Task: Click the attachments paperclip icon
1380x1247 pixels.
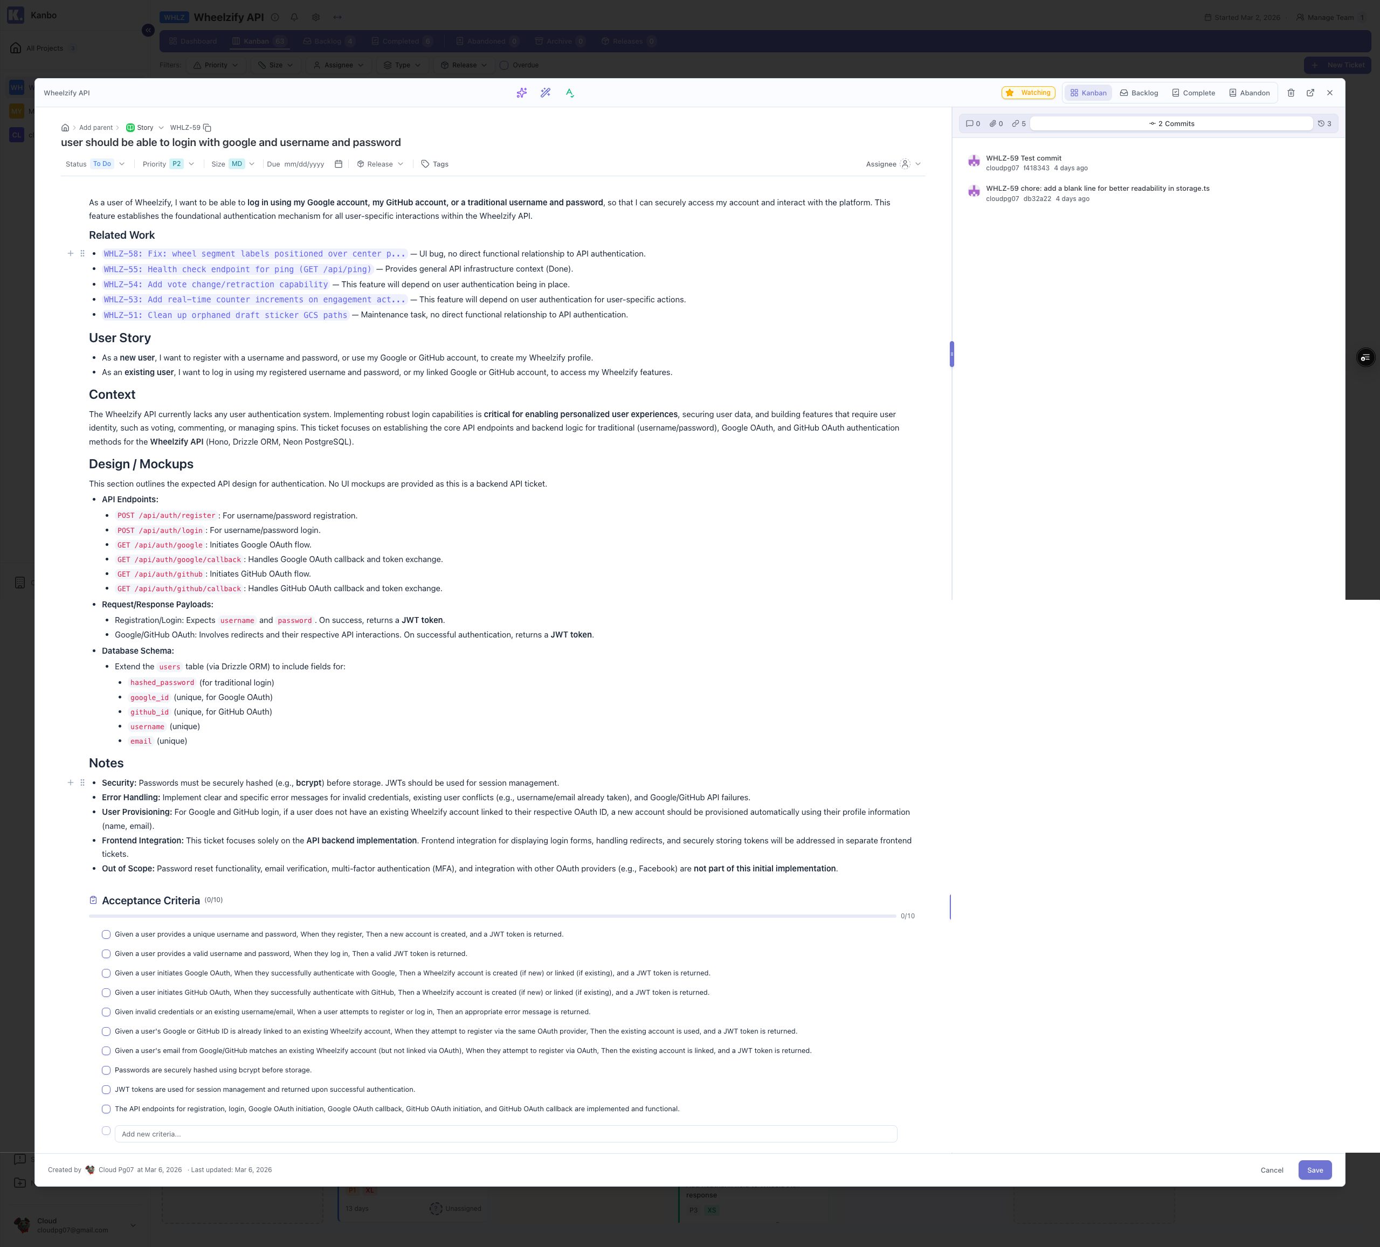Action: (x=995, y=124)
